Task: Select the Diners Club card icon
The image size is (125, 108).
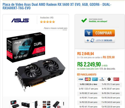Action: (x=102, y=79)
